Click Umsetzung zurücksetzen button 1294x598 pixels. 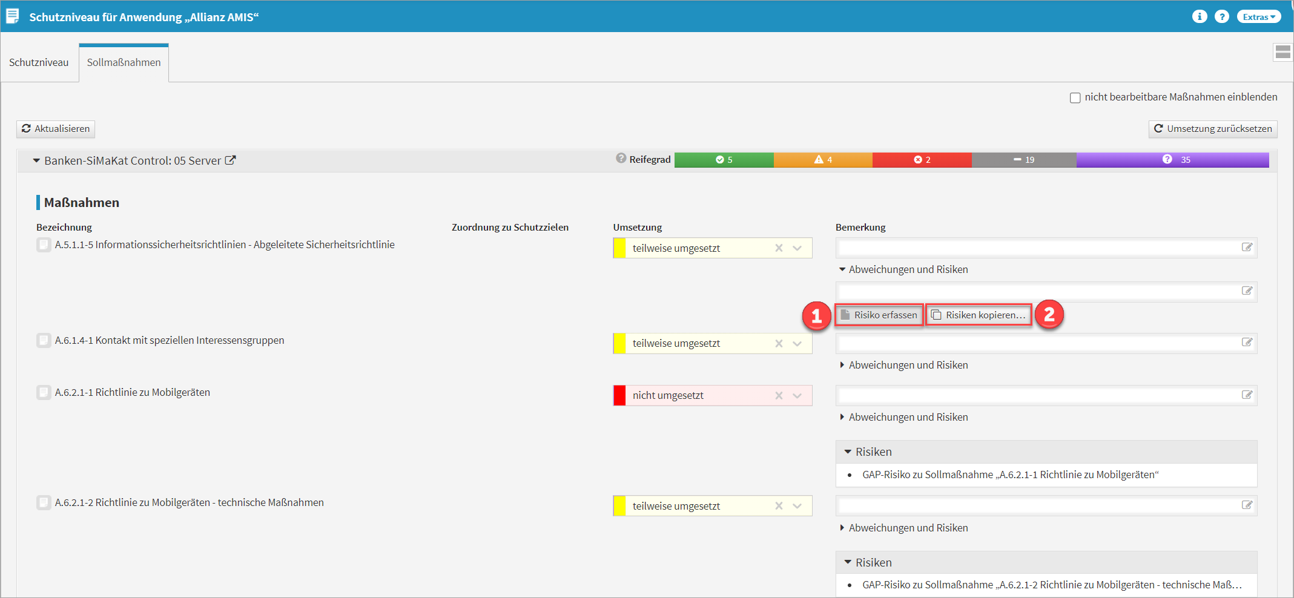point(1212,128)
